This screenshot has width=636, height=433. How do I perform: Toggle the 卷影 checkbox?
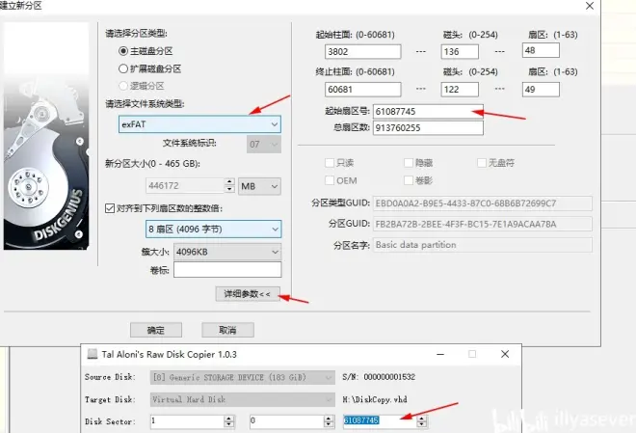point(409,180)
